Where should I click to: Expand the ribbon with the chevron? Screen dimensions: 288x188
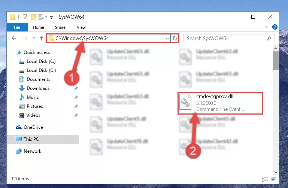coord(267,27)
